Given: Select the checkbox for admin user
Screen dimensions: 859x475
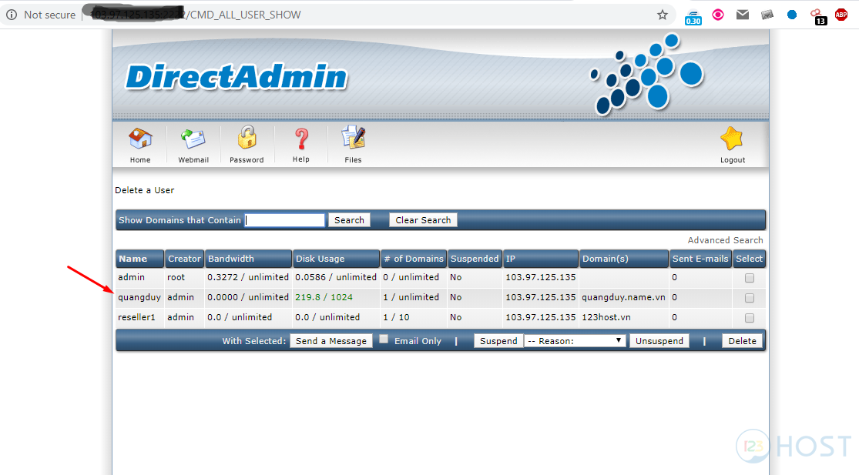Looking at the screenshot, I should pos(750,278).
